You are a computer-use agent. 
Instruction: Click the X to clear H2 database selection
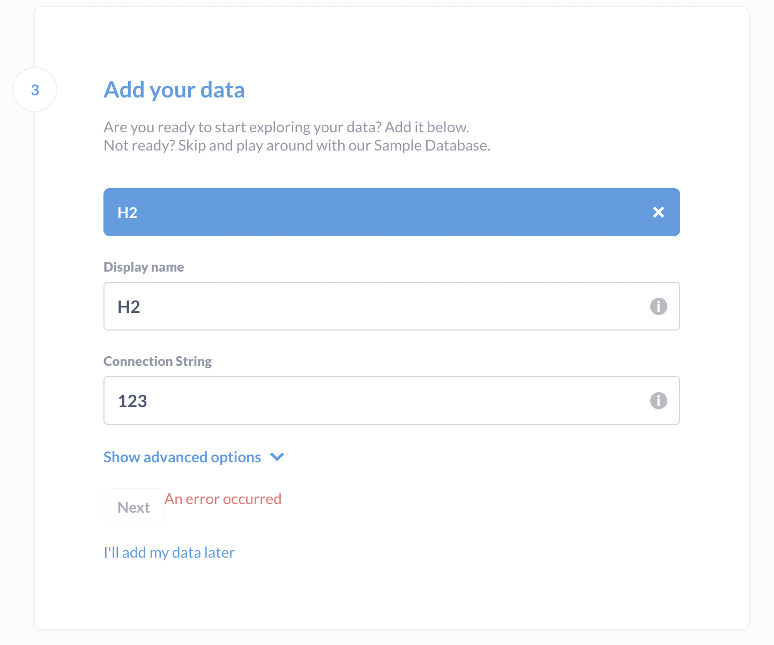click(658, 212)
